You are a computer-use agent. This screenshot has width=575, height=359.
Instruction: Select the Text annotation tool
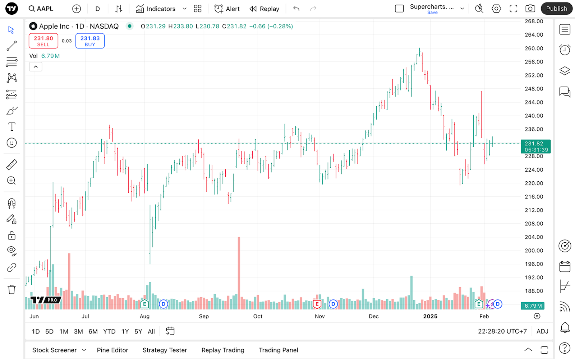[x=11, y=126]
